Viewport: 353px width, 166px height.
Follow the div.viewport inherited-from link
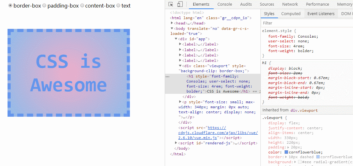point(304,110)
